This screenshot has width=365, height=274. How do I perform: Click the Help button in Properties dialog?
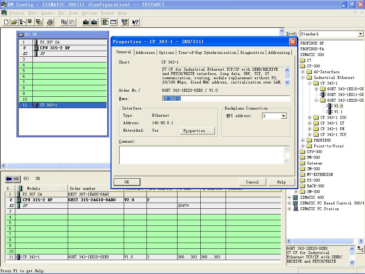coord(282,182)
